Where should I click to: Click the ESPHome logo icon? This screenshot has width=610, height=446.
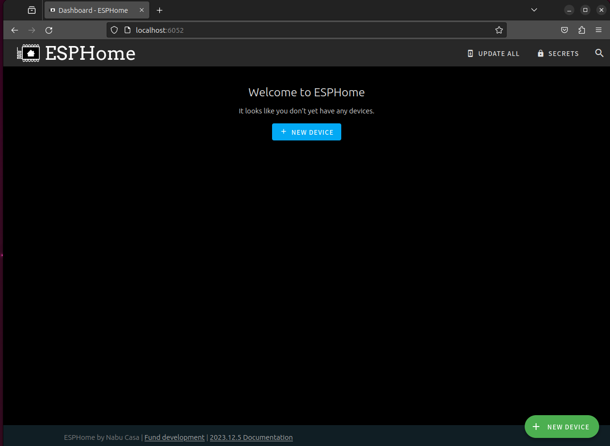click(28, 53)
